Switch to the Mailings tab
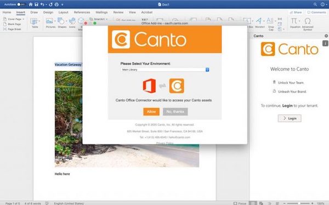The width and height of the screenshot is (329, 205). [101, 13]
